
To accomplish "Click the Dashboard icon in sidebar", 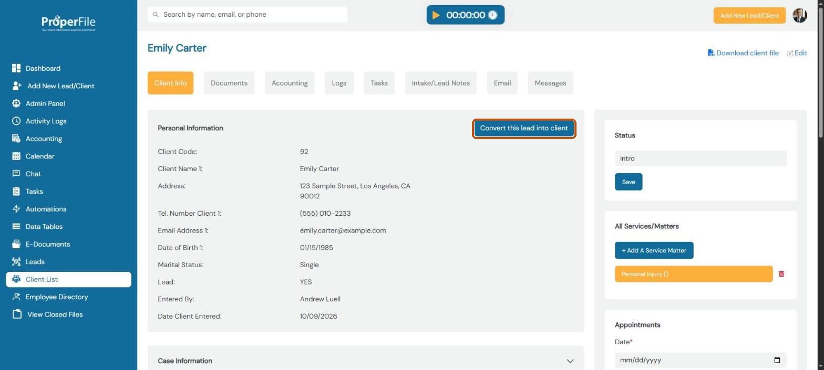I will pyautogui.click(x=16, y=68).
